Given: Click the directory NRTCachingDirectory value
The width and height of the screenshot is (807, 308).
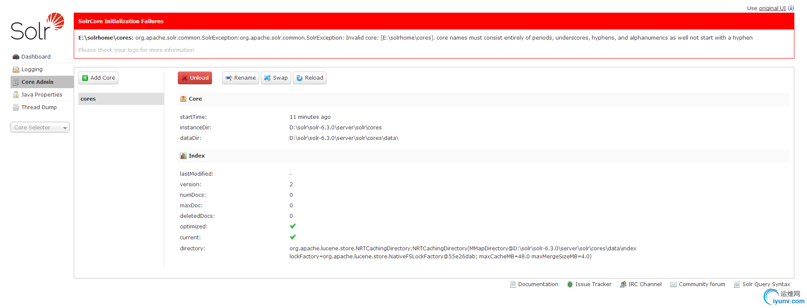Looking at the screenshot, I should (x=463, y=252).
